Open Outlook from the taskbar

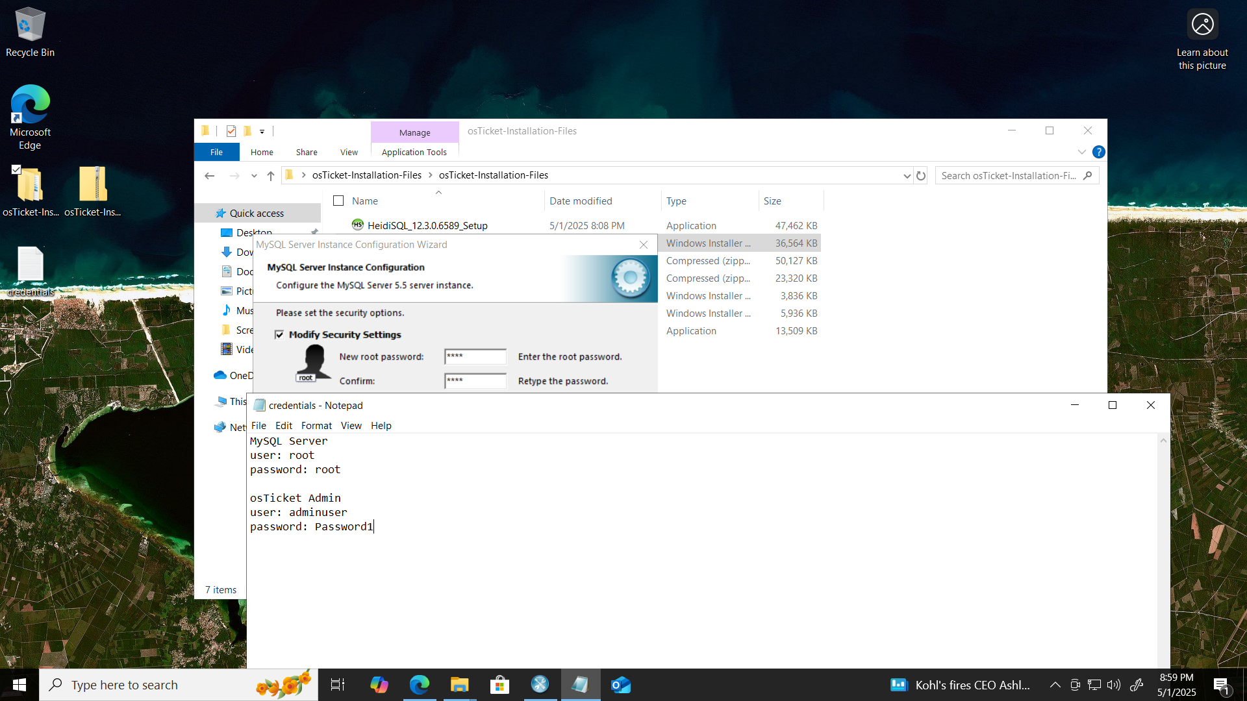[x=621, y=685]
